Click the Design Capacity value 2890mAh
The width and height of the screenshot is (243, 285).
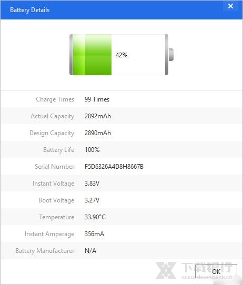click(x=98, y=133)
